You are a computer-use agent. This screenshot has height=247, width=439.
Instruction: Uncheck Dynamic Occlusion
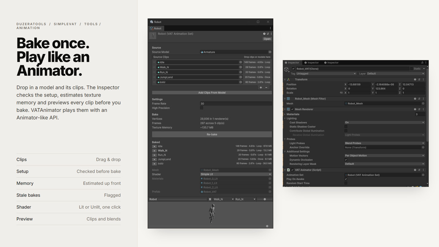346,160
